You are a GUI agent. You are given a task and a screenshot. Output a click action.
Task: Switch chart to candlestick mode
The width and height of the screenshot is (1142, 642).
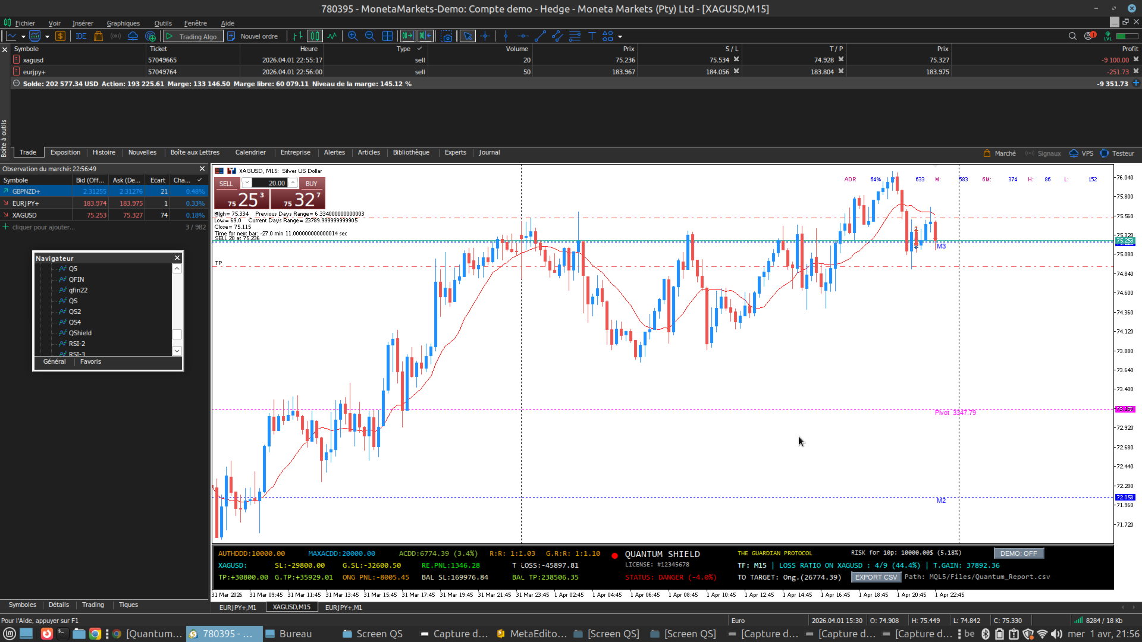pos(315,36)
